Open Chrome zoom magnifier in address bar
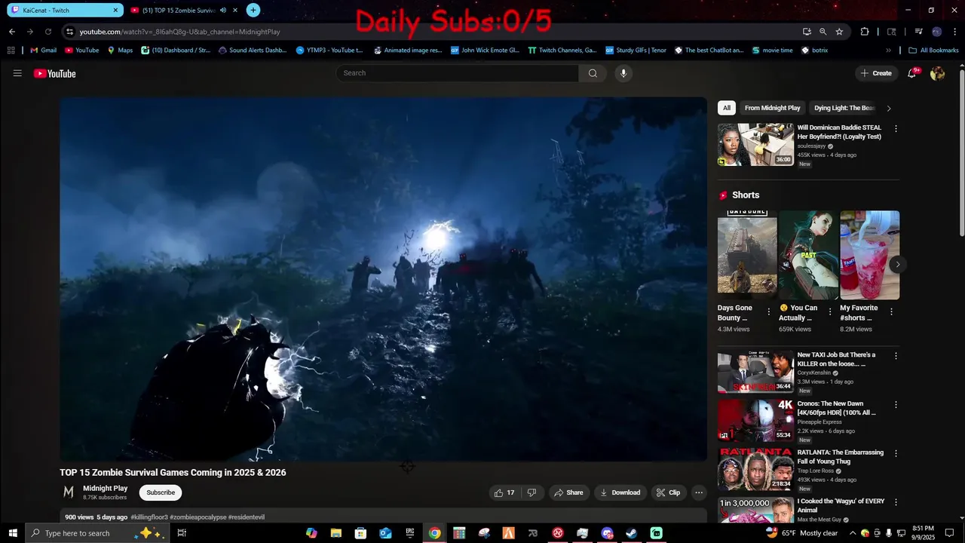Screen dimensions: 965x543 click(823, 32)
